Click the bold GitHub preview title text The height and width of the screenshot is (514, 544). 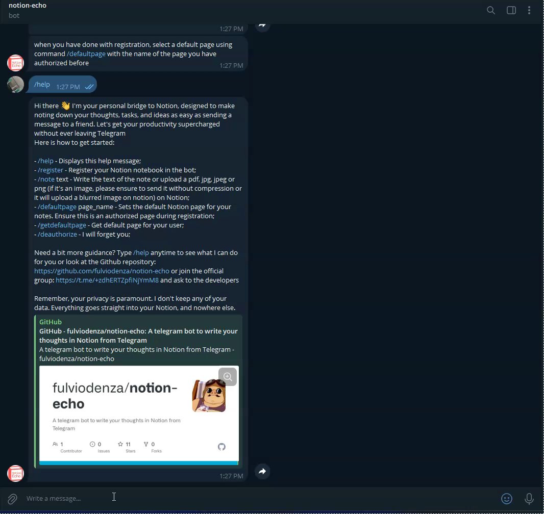coord(138,336)
